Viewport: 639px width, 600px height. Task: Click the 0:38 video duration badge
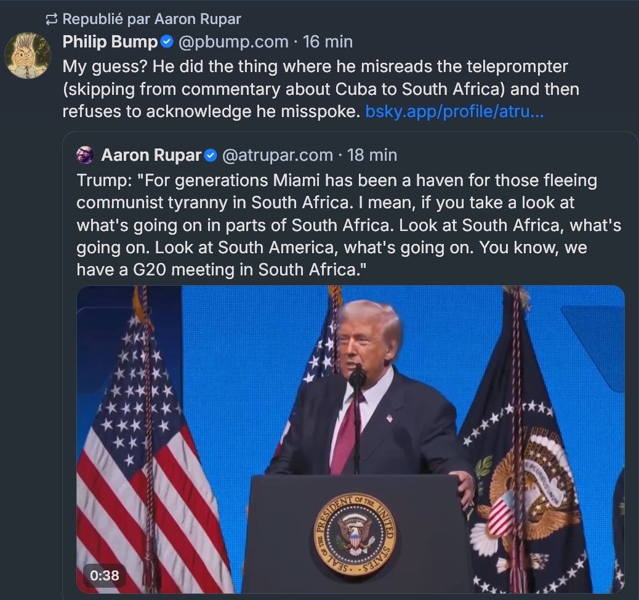(104, 575)
